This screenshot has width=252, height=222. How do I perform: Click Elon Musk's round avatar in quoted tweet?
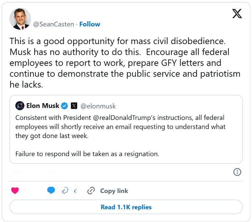click(20, 106)
